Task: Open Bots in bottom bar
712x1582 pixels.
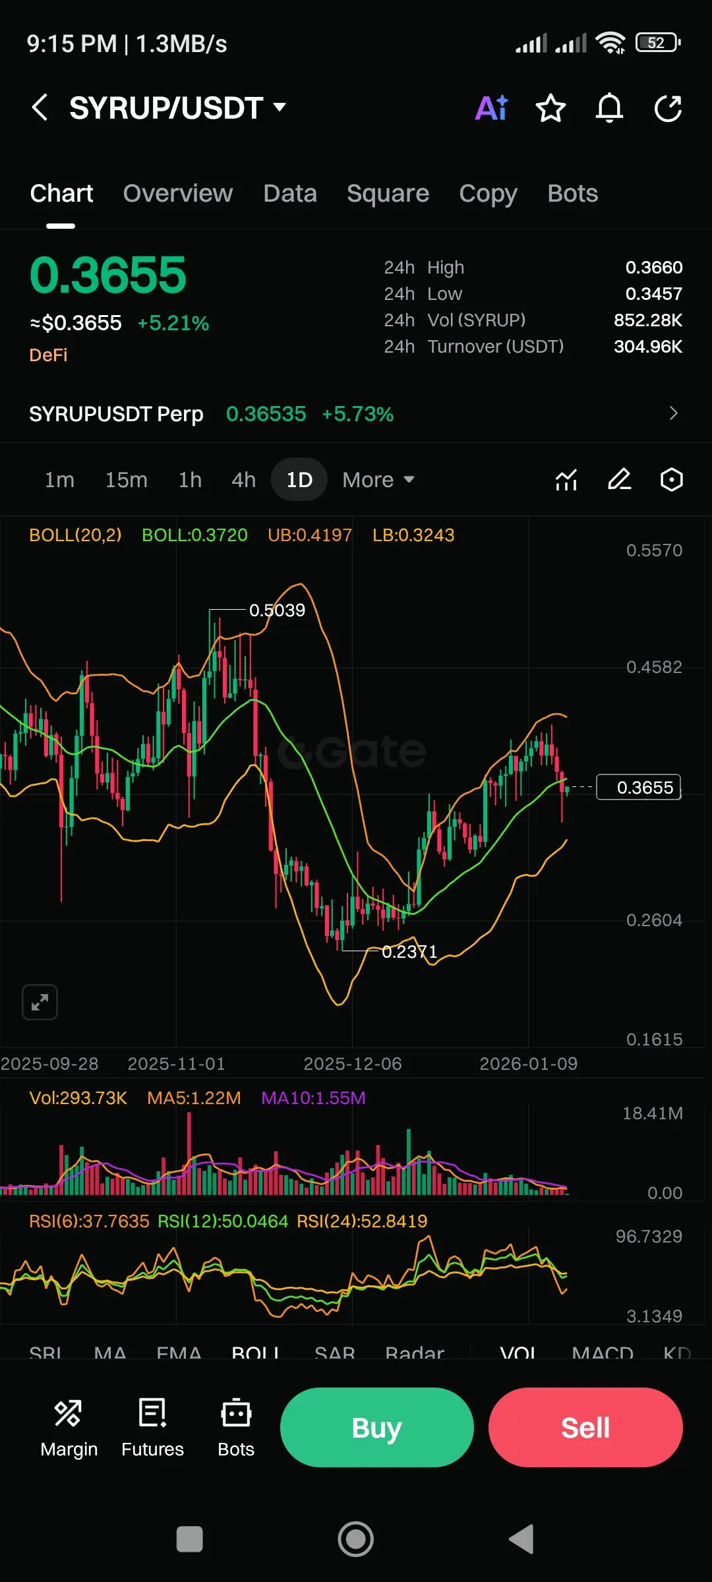Action: pyautogui.click(x=236, y=1428)
